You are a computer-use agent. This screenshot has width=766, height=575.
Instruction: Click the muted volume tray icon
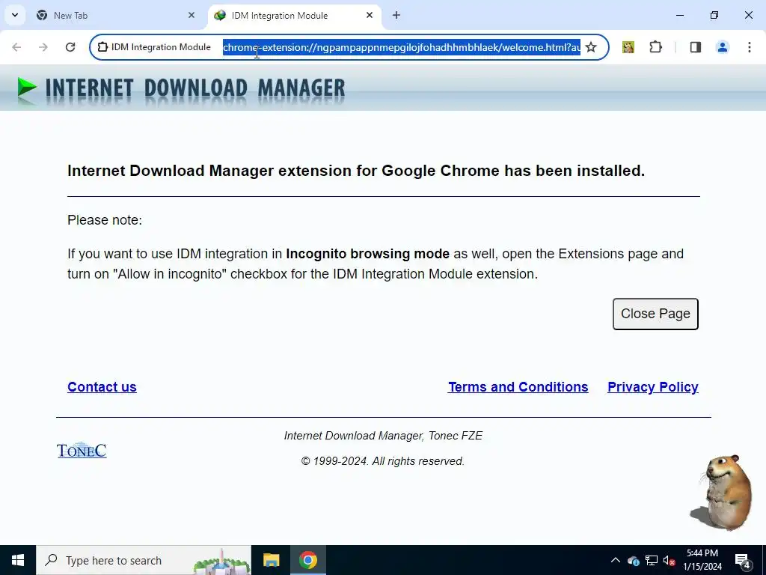point(670,560)
